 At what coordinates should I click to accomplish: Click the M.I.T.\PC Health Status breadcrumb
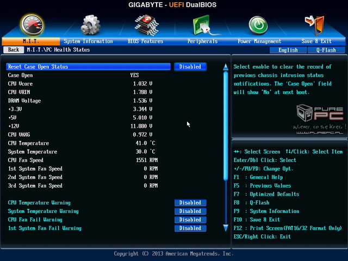pos(58,49)
